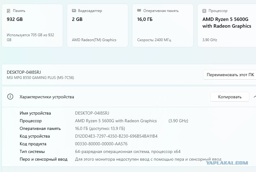Click the storage disk icon beside Память
The width and height of the screenshot is (256, 172).
click(9, 11)
